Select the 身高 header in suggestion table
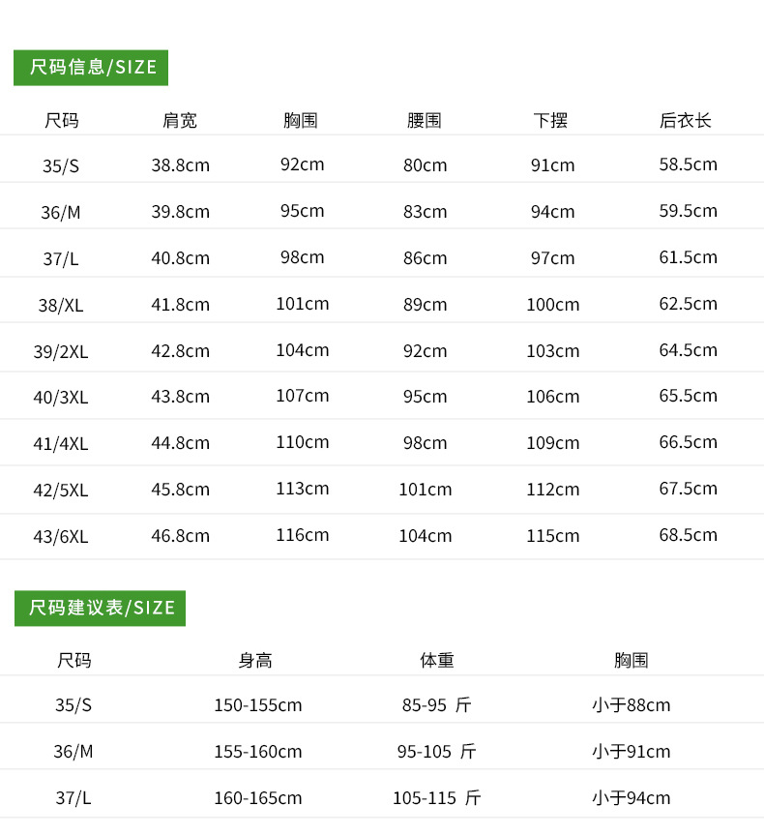The width and height of the screenshot is (764, 835). [256, 661]
